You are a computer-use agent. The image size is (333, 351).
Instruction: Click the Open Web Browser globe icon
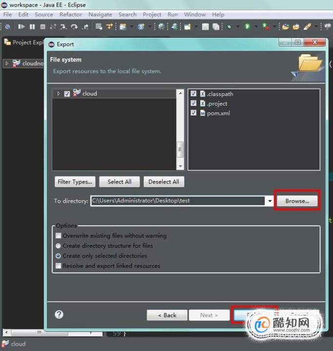[x=161, y=27]
